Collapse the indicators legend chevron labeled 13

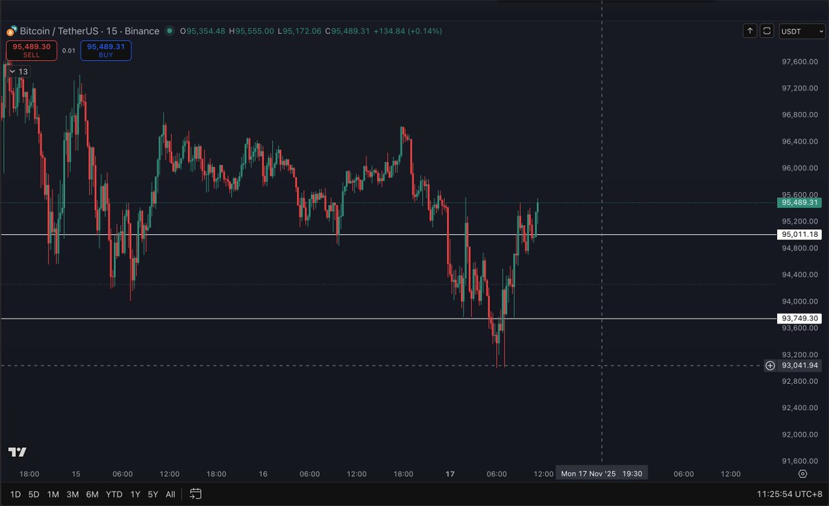[13, 71]
